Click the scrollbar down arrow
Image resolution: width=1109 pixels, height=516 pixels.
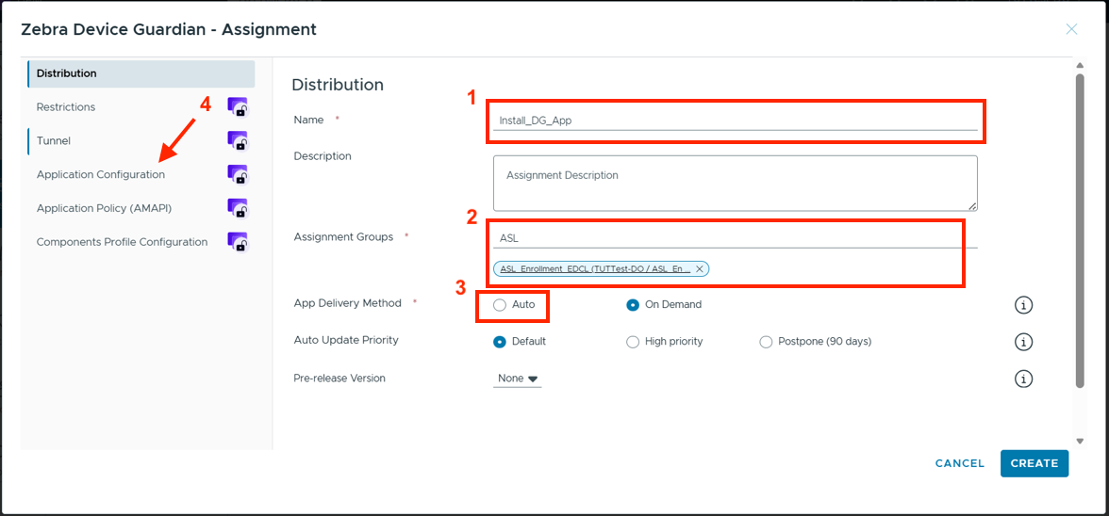(1079, 442)
